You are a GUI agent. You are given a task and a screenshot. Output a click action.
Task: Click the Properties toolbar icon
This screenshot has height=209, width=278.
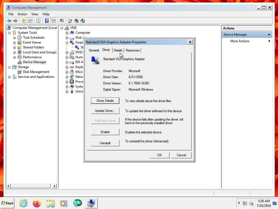click(38, 21)
